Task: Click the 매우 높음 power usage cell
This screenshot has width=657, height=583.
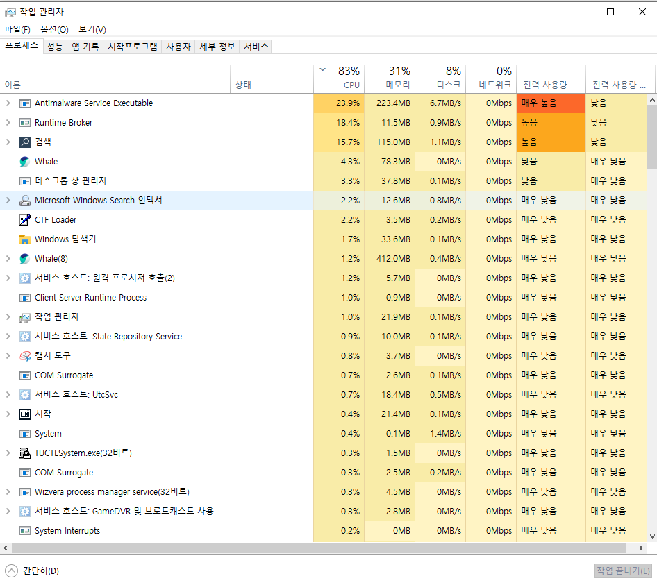Action: pos(551,103)
